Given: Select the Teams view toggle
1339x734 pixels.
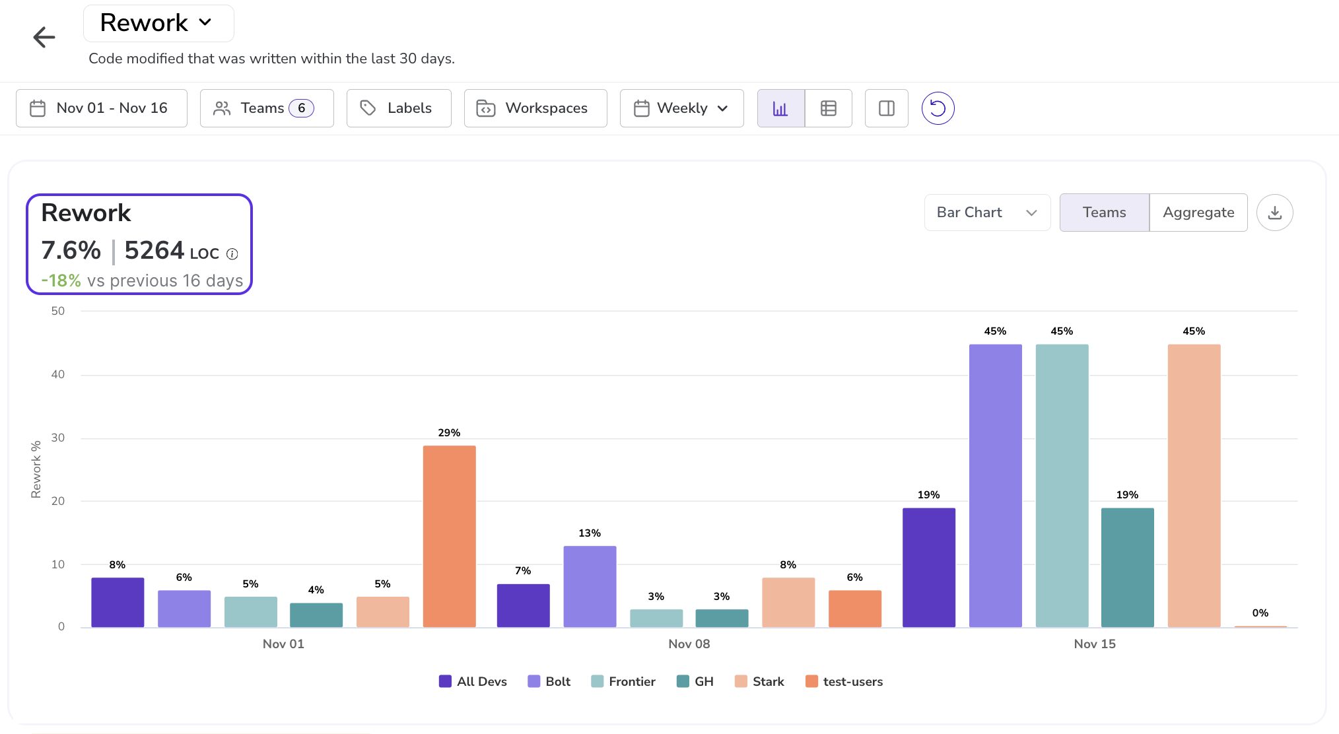Looking at the screenshot, I should (x=1104, y=213).
